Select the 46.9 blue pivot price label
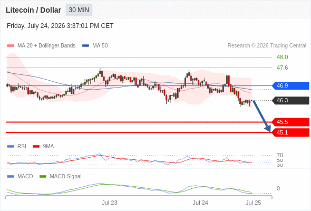This screenshot has height=211, width=311. [290, 85]
